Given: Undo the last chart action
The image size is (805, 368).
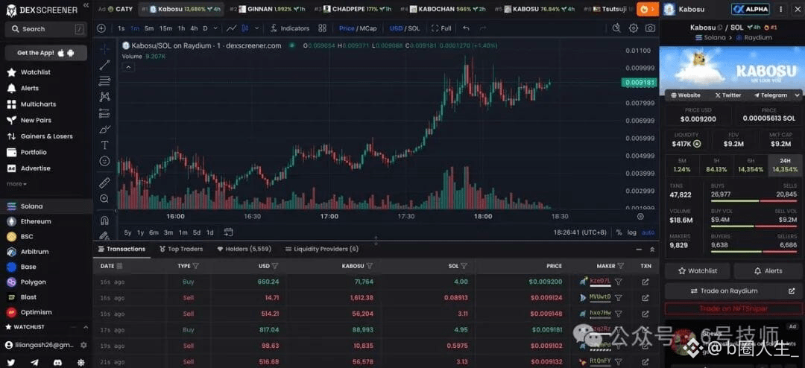Looking at the screenshot, I should pos(466,28).
